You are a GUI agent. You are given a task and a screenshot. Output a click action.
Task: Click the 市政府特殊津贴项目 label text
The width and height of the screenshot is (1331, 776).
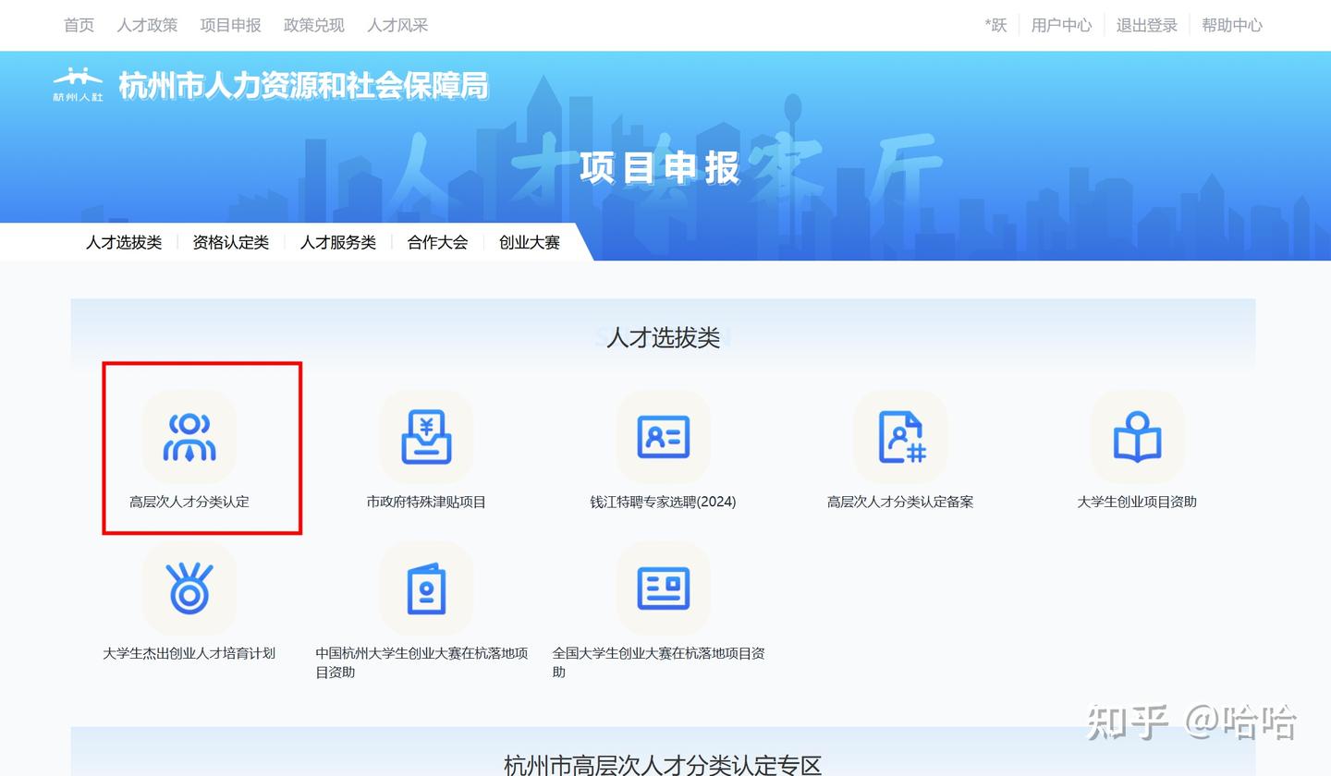point(426,502)
